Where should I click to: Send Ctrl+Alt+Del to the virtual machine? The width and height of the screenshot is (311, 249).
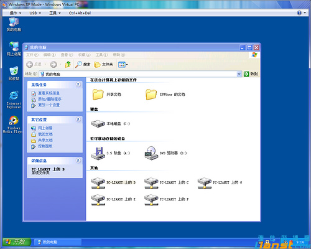(80, 13)
